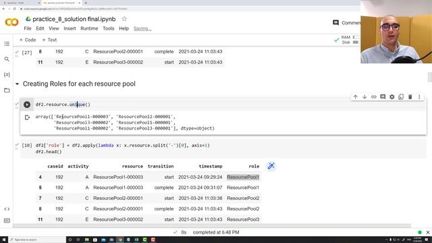The width and height of the screenshot is (432, 243).
Task: Copy link to the selected cell
Action: (x=373, y=97)
